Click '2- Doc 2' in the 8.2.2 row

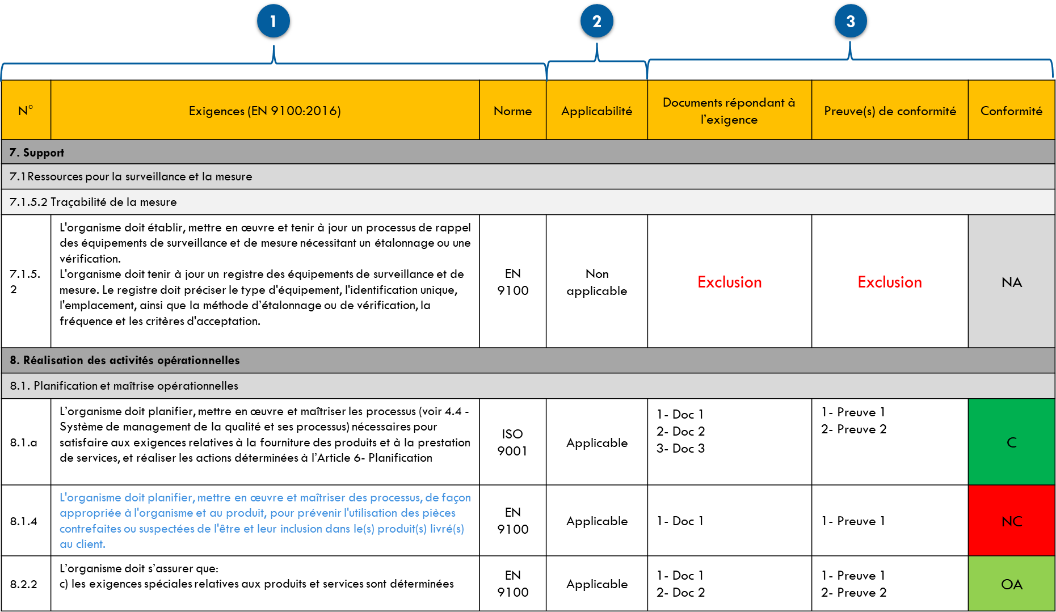click(680, 592)
